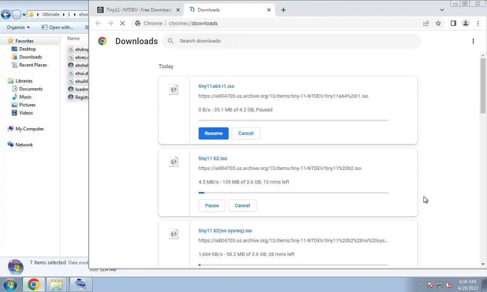Select Recent Places in Explorer sidebar
Image resolution: width=487 pixels, height=292 pixels.
33,65
